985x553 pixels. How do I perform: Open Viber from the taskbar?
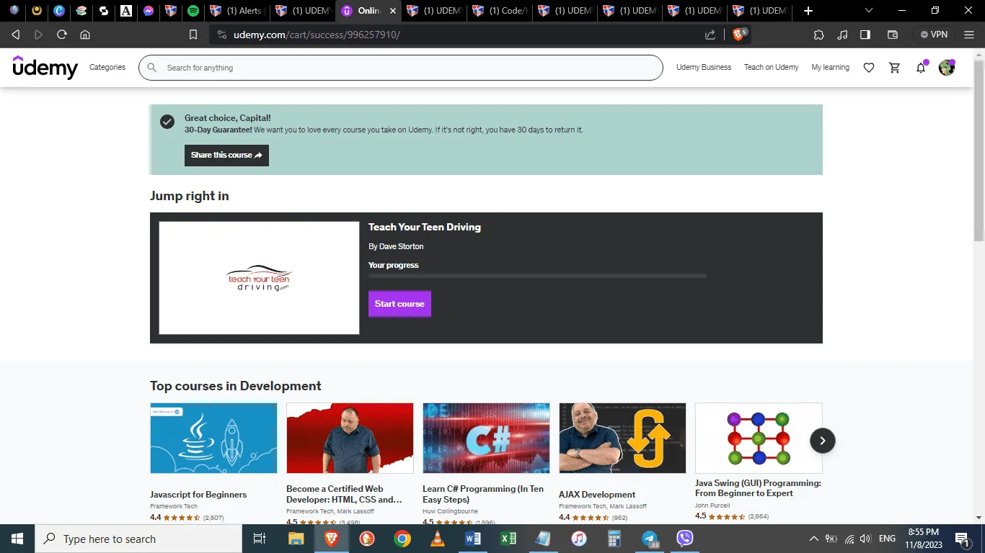(685, 539)
